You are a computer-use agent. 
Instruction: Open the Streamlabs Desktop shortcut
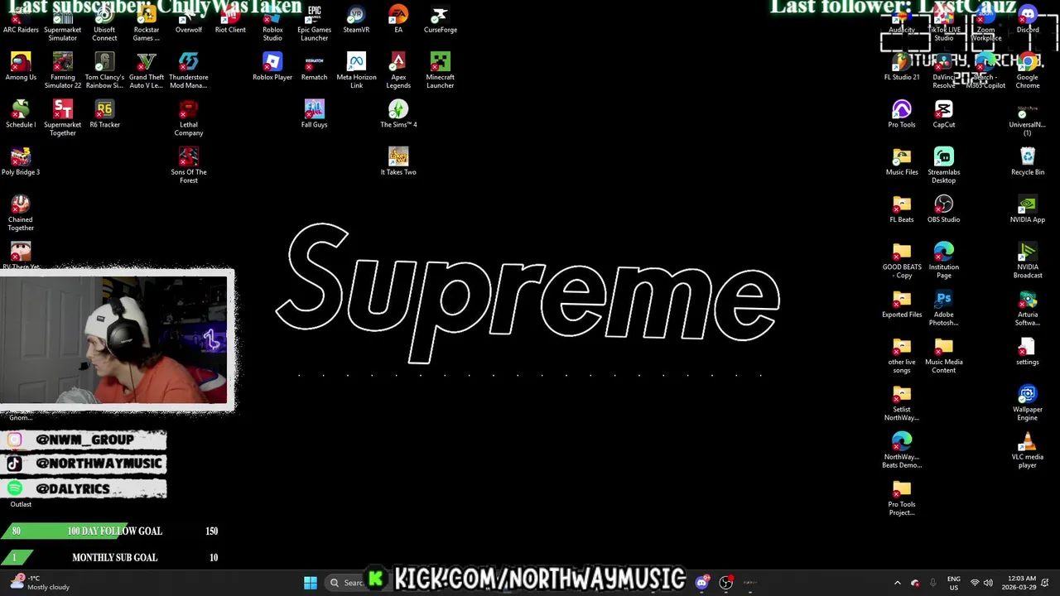[x=944, y=166]
